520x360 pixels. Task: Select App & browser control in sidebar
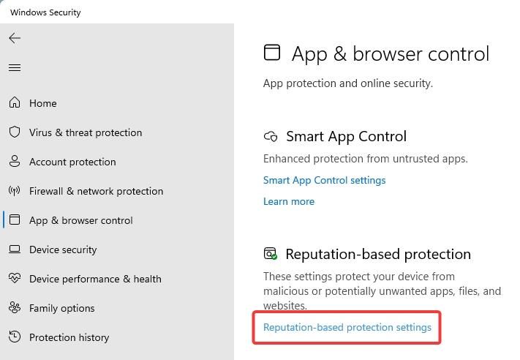coord(80,220)
